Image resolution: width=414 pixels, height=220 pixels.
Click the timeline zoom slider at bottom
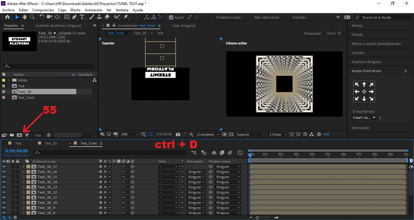tap(257, 218)
